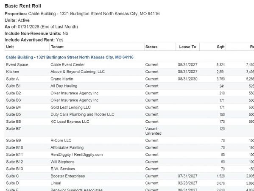Click the 'Units: Active' filter line
This screenshot has width=254, height=191.
click(x=17, y=20)
